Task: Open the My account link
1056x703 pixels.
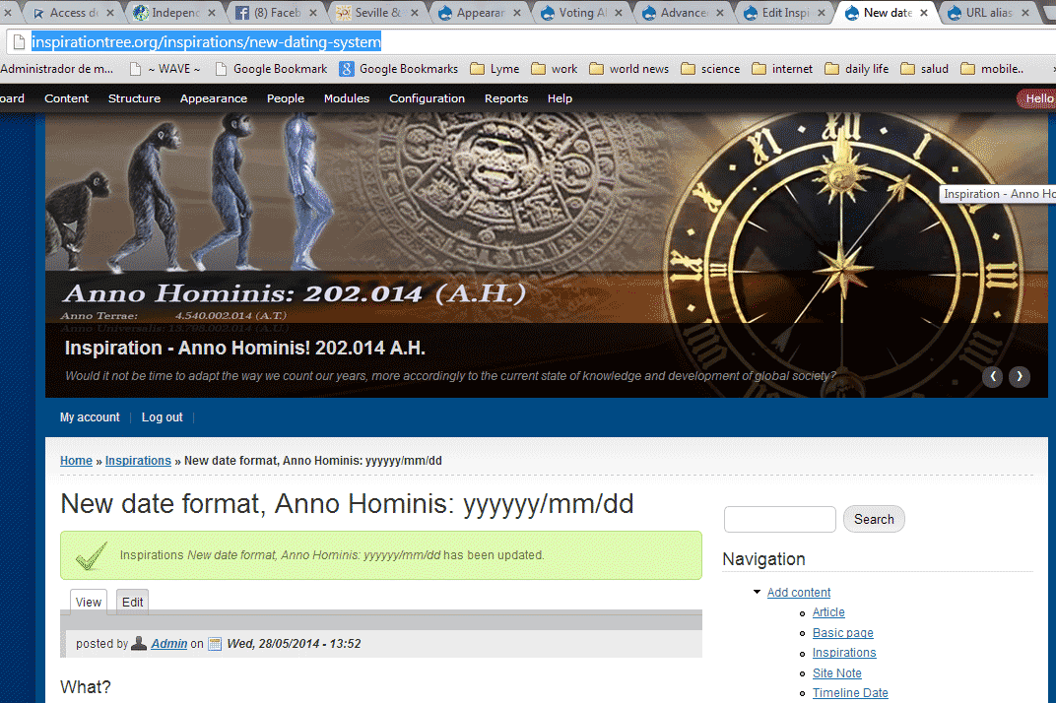Action: [90, 416]
